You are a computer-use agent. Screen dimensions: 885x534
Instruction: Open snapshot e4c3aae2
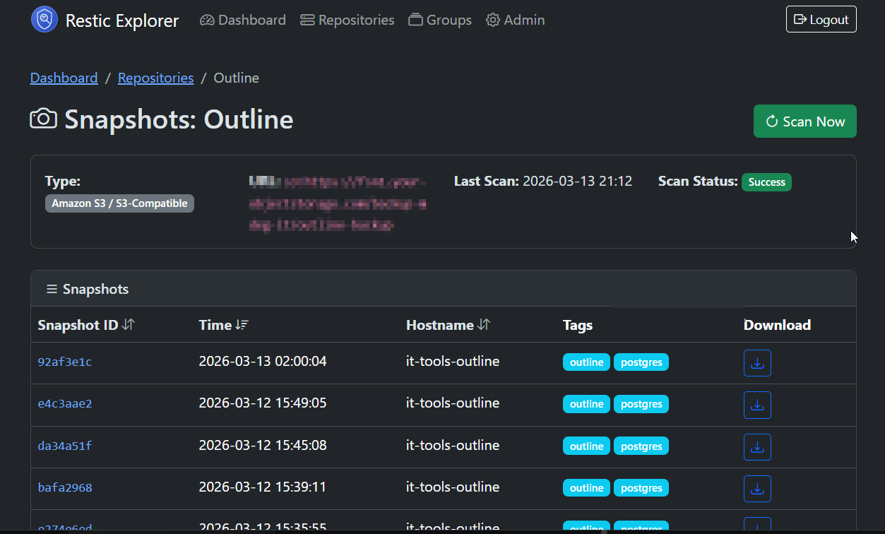pyautogui.click(x=65, y=404)
